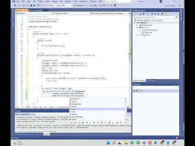This screenshot has width=195, height=146.
Task: Click the Solution Explorer search field
Action: click(x=156, y=17)
